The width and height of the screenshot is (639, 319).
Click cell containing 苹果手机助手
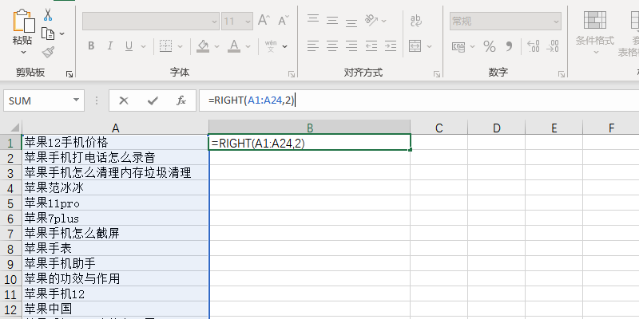click(115, 263)
